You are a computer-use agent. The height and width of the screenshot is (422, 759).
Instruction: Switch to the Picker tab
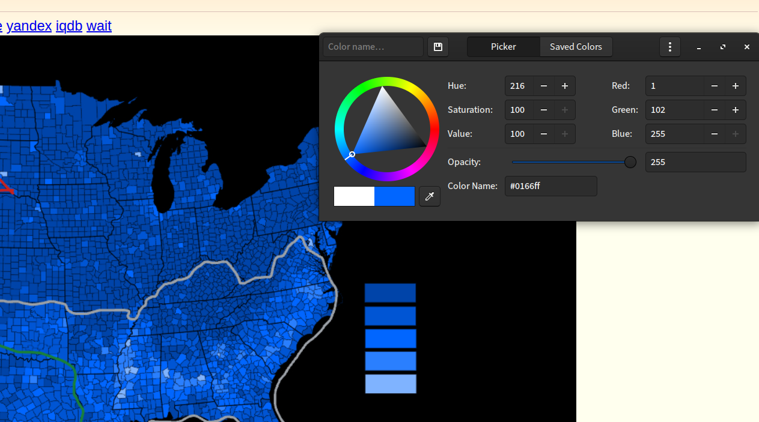(504, 47)
